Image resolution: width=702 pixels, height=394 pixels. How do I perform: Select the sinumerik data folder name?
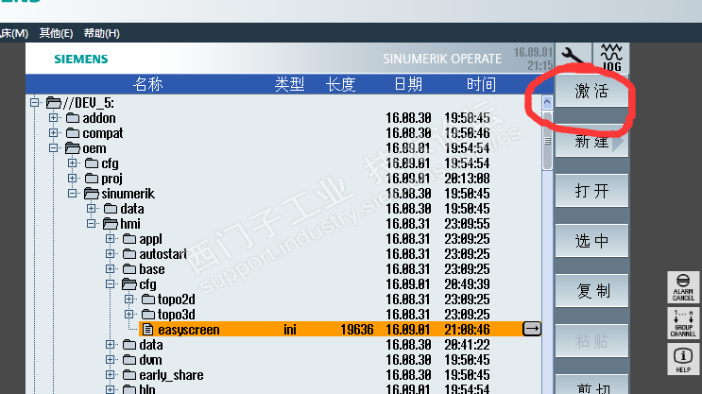click(132, 209)
